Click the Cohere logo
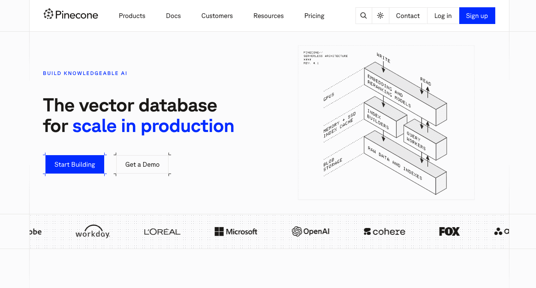Screen dimensions: 536x288 [x=384, y=232]
